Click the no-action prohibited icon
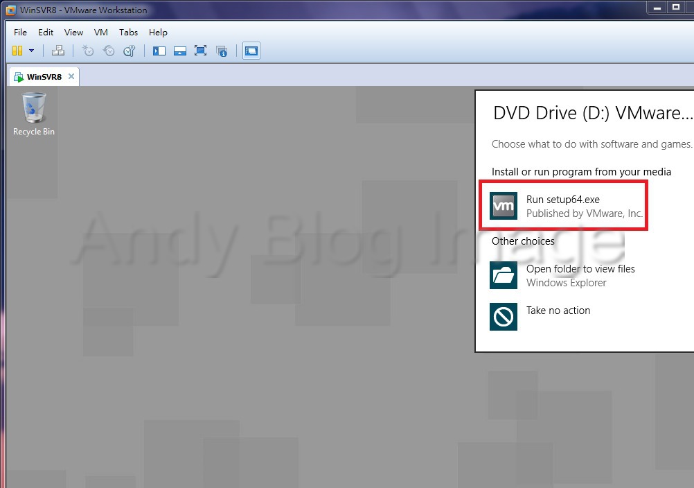 pyautogui.click(x=504, y=317)
